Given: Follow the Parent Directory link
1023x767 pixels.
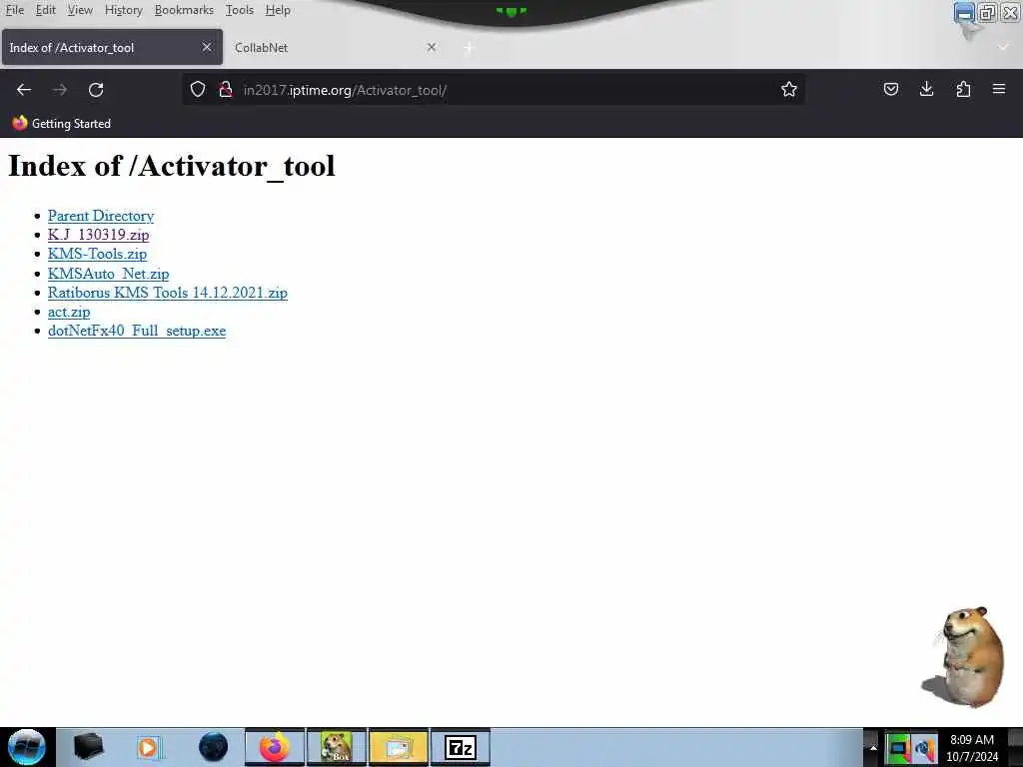Looking at the screenshot, I should click(x=101, y=216).
